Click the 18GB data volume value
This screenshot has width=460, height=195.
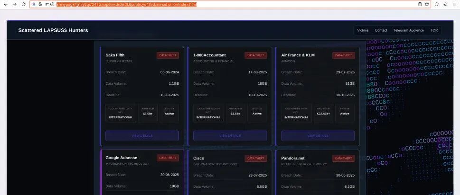(x=262, y=84)
